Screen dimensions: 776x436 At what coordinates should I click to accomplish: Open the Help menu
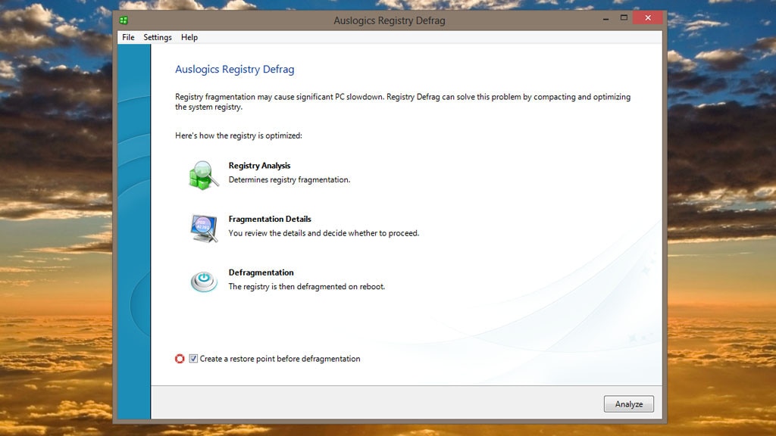pos(189,38)
